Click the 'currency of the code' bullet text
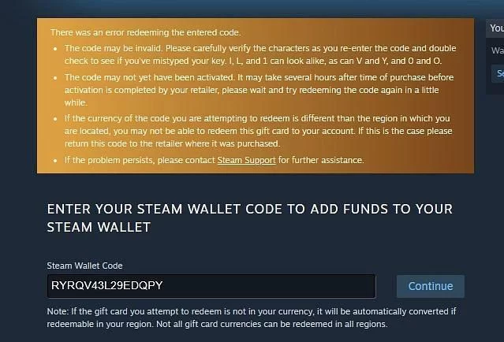This screenshot has height=342, width=504. click(x=258, y=131)
